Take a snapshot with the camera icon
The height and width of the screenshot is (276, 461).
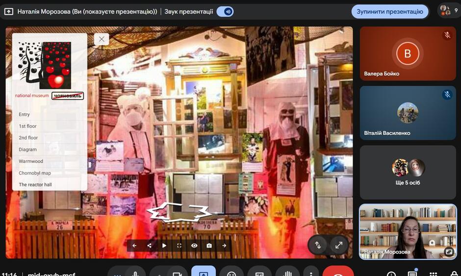click(209, 246)
